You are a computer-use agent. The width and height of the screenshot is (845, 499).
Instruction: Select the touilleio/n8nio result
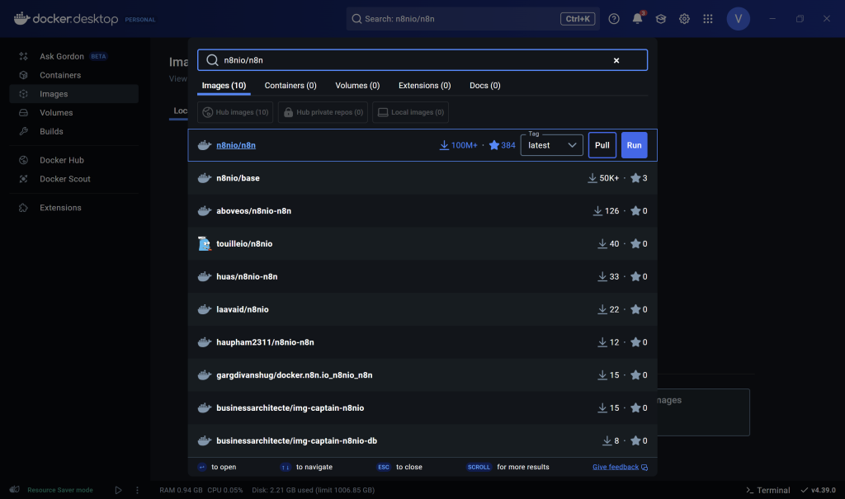[x=422, y=243]
